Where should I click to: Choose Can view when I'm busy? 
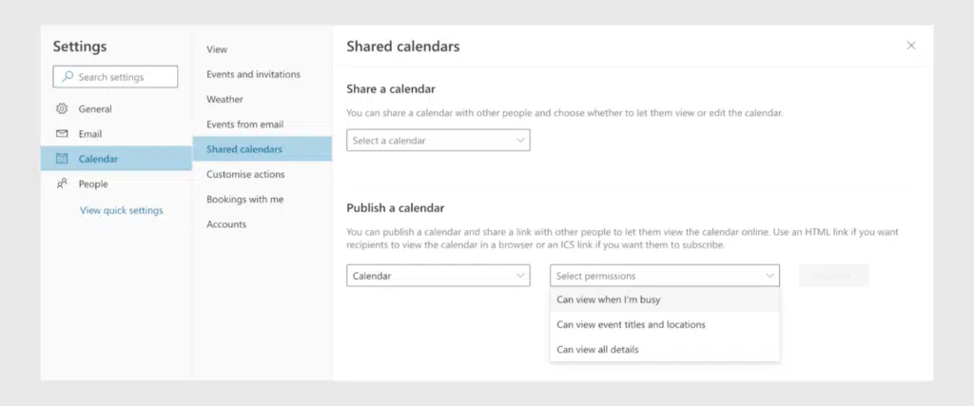pos(609,300)
